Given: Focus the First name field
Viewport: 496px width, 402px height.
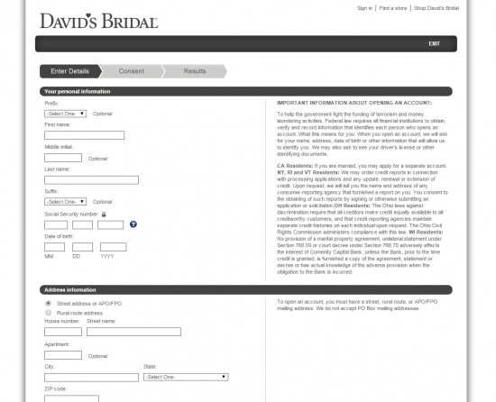Looking at the screenshot, I should click(85, 135).
